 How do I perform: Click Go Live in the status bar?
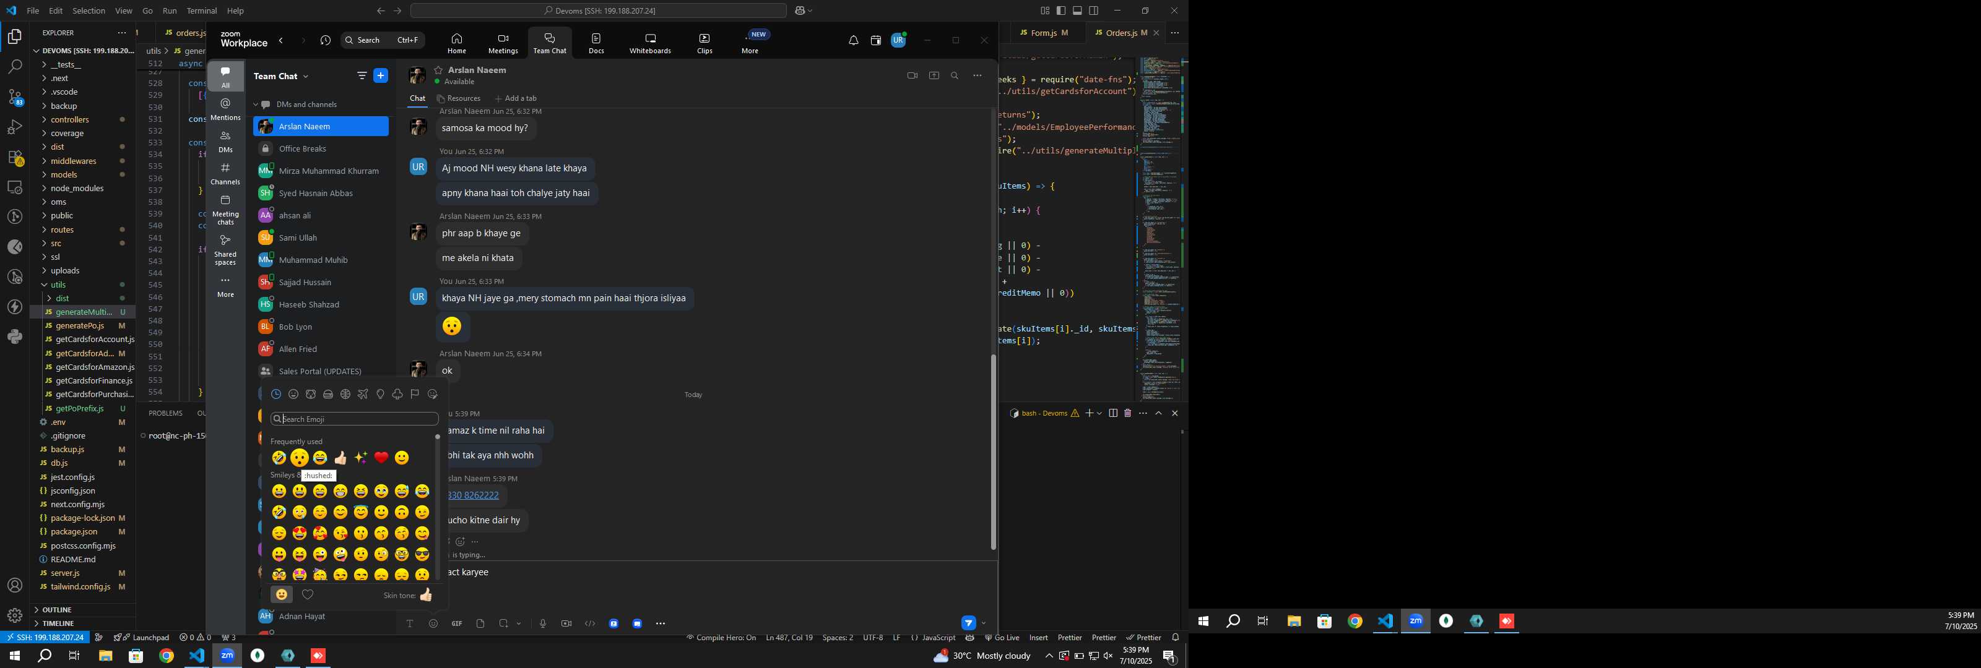[x=1002, y=637]
